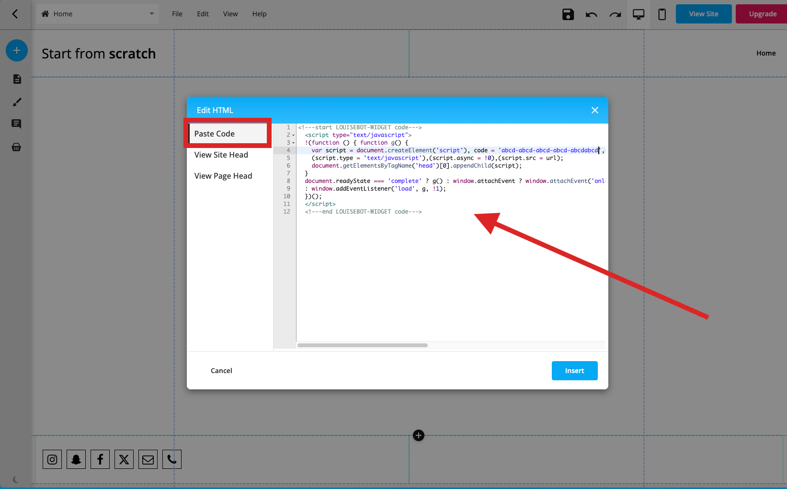Image resolution: width=787 pixels, height=489 pixels.
Task: Click the Snapchat social icon
Action: 76,459
